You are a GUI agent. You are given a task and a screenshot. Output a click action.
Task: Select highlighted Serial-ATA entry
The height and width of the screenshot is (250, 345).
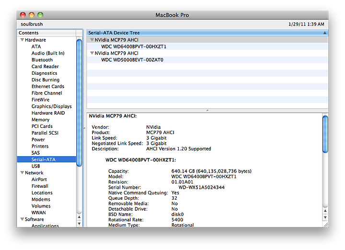click(x=46, y=159)
